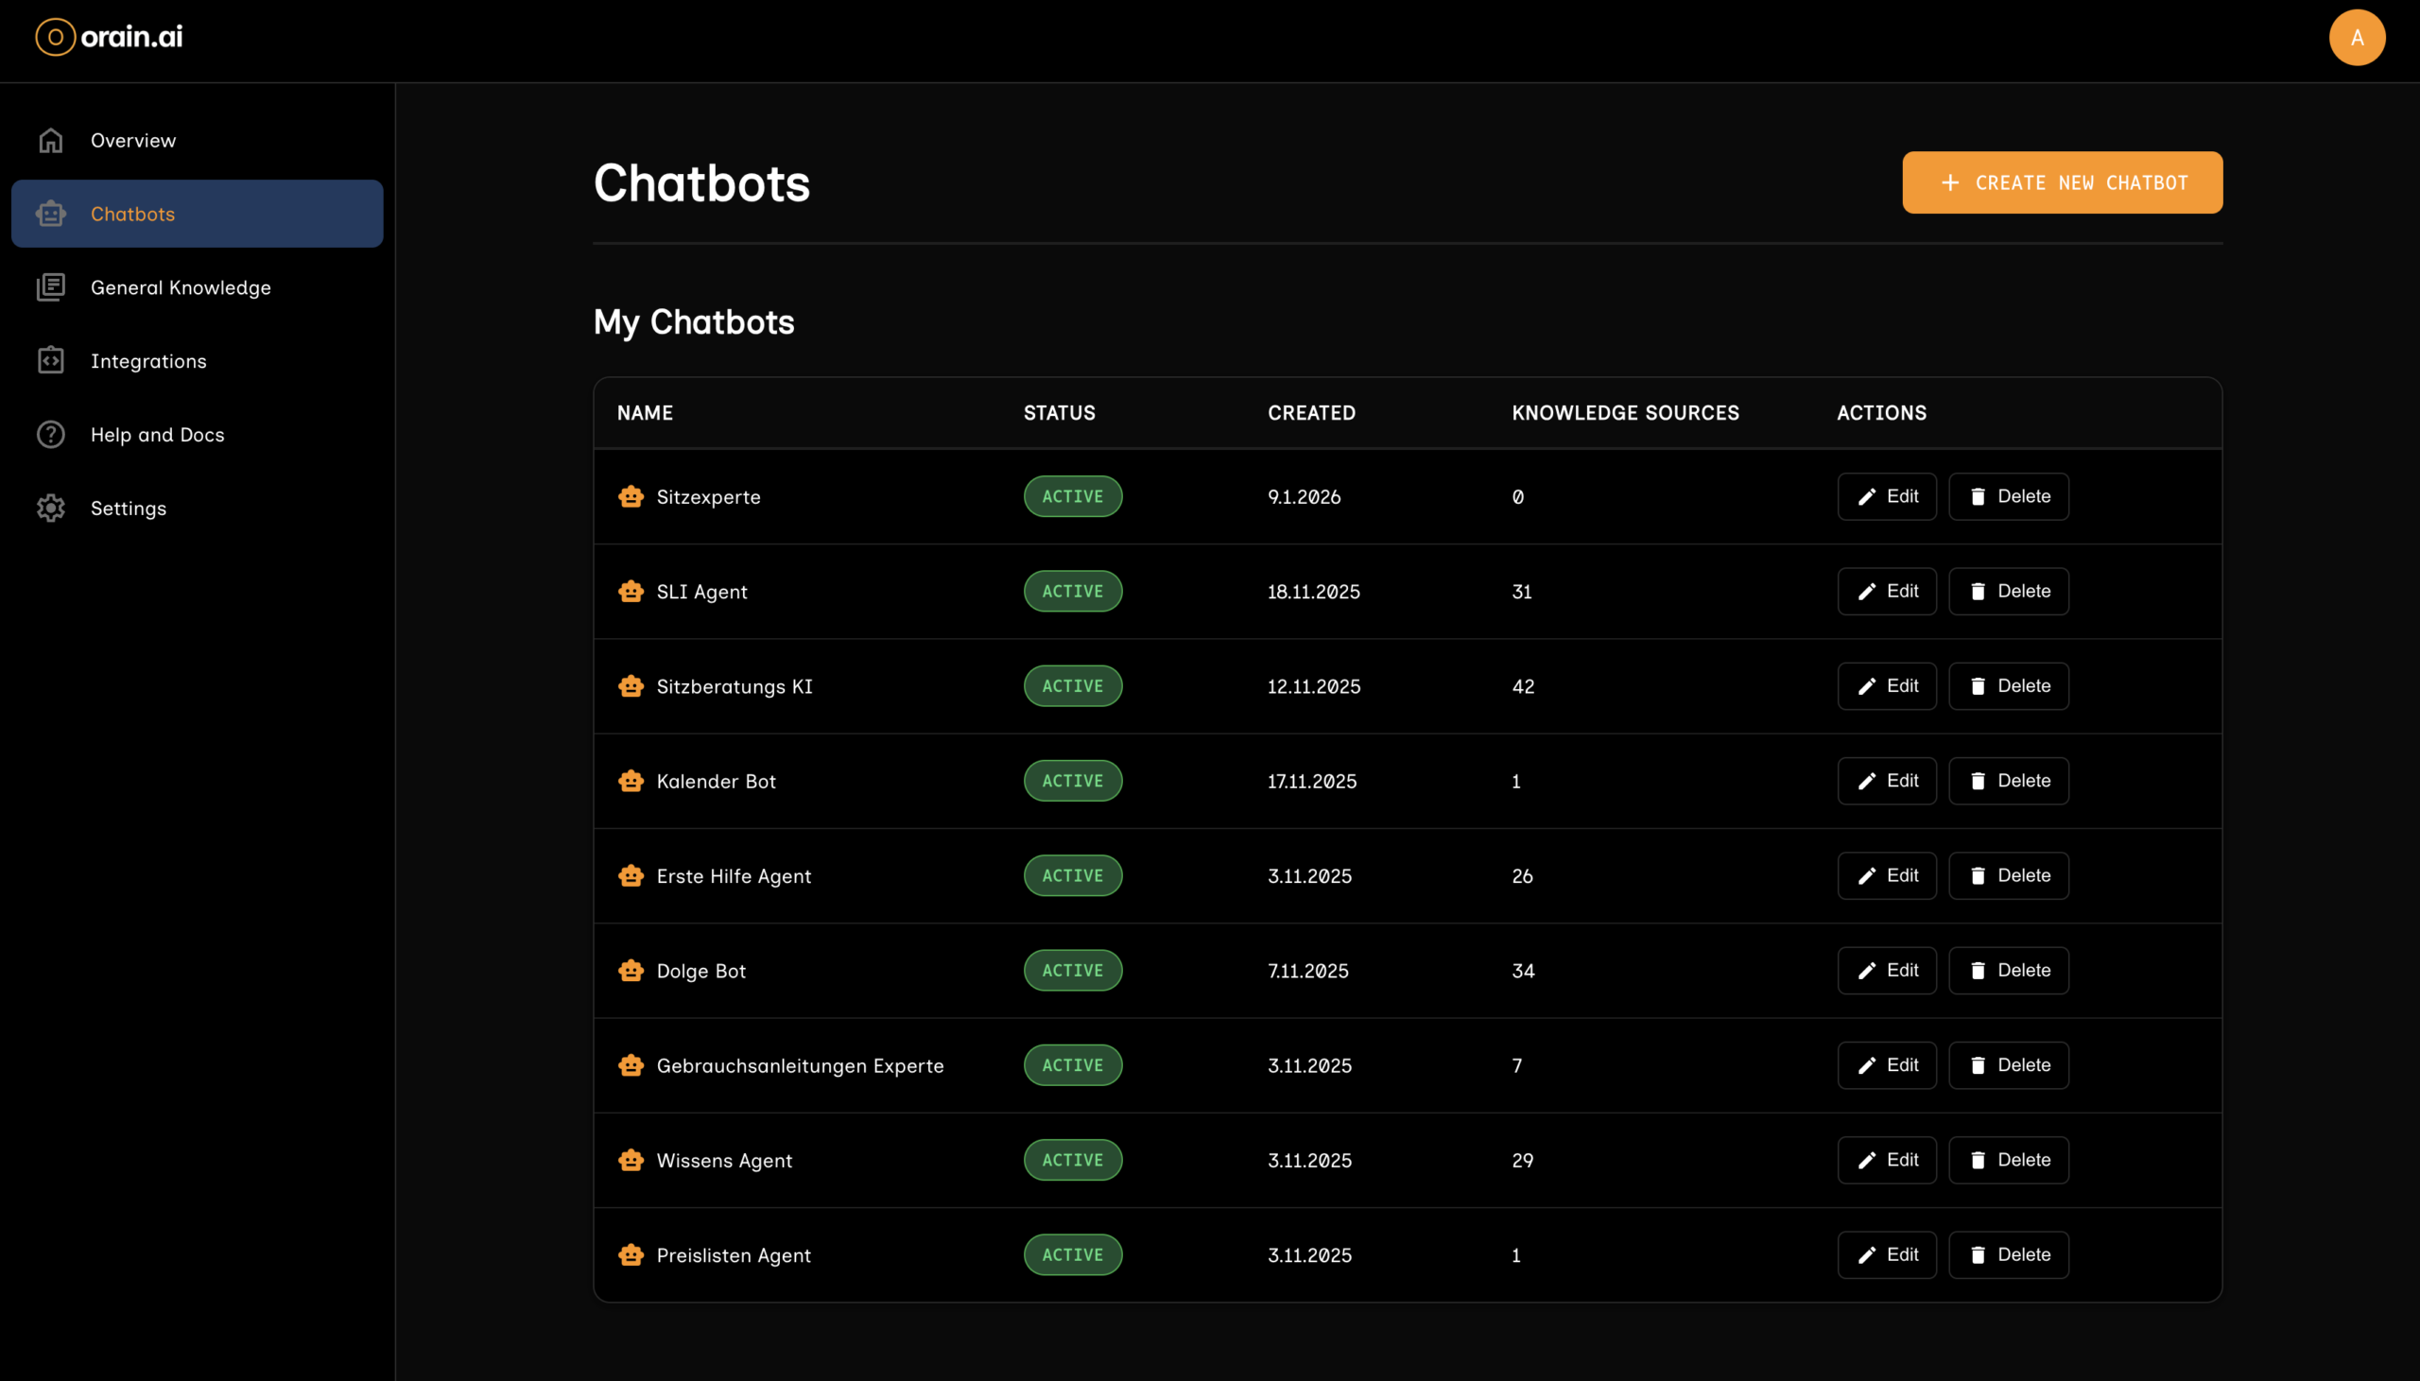Open the Erste Hilfe Agent name
The width and height of the screenshot is (2420, 1381).
pos(733,876)
